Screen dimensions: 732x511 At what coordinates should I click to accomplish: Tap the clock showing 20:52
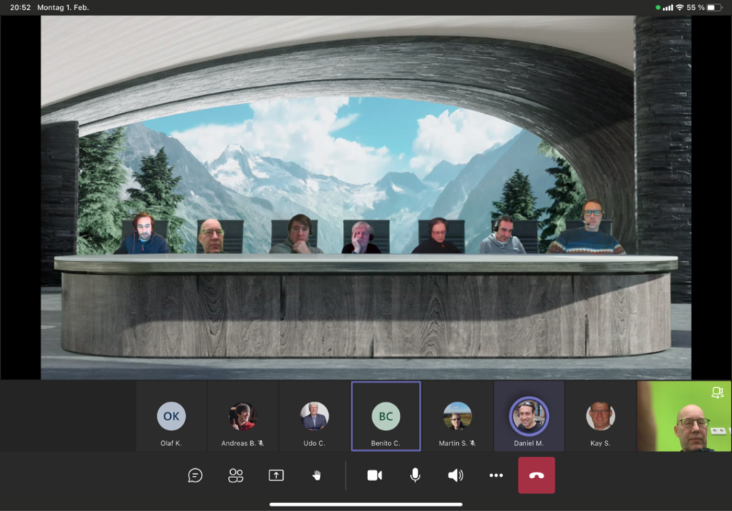click(20, 7)
